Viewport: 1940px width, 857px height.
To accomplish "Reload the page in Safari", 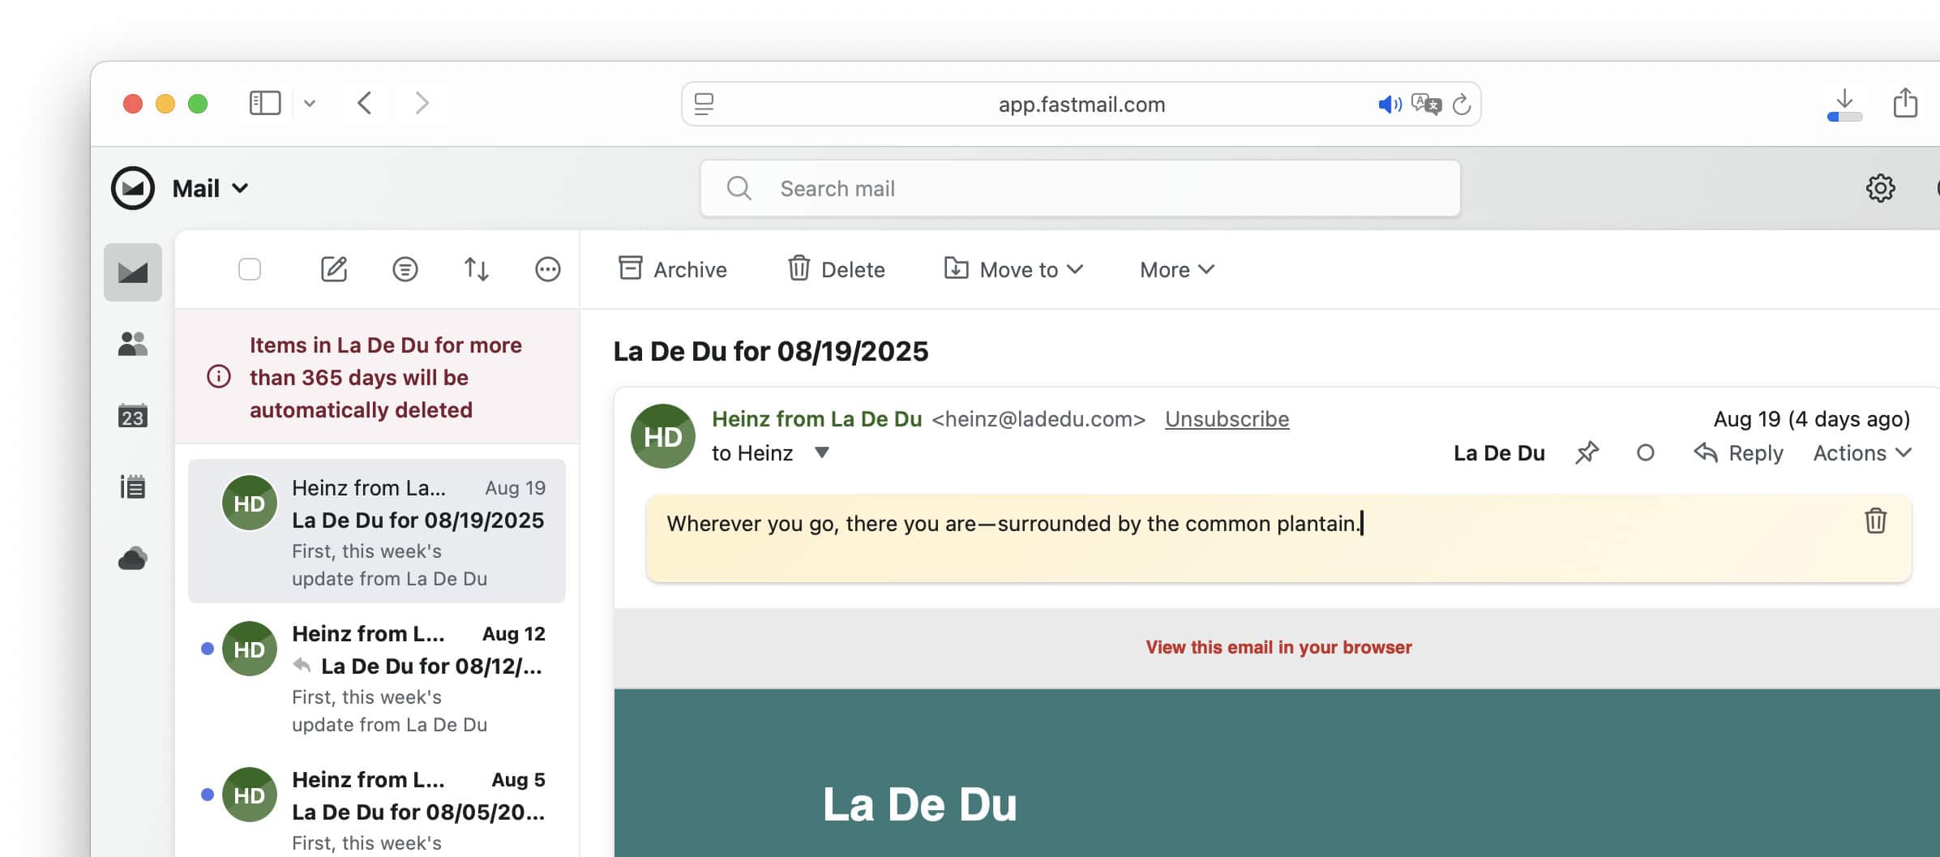I will (1462, 104).
